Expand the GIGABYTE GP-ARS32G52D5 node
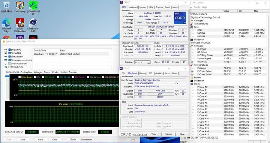The image size is (270, 143). click(185, 138)
